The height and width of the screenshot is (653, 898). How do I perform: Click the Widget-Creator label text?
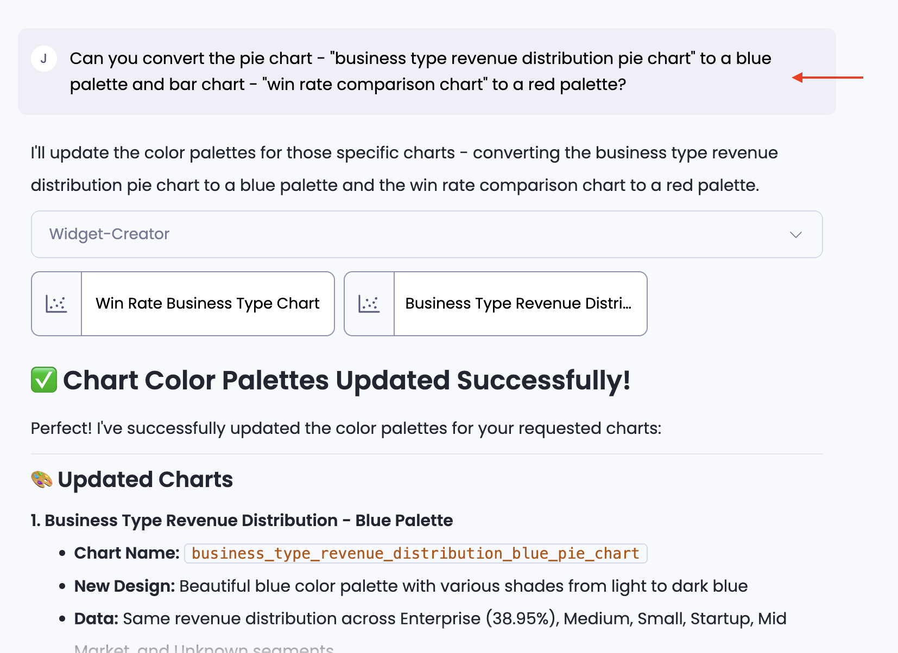click(109, 234)
